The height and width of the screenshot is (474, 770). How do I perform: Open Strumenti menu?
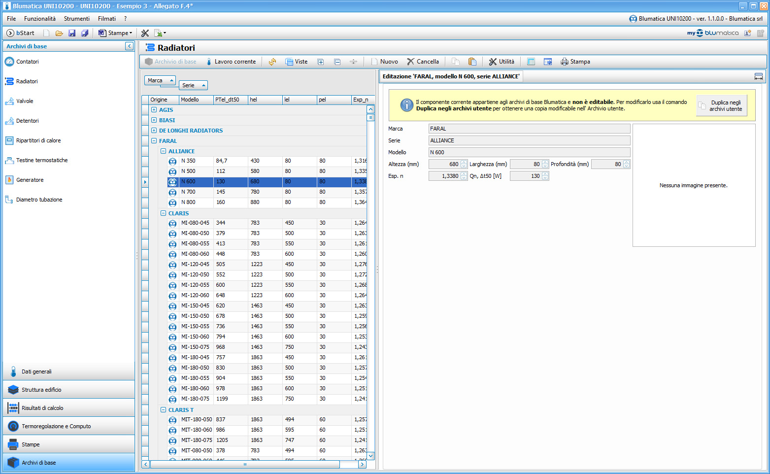coord(77,19)
